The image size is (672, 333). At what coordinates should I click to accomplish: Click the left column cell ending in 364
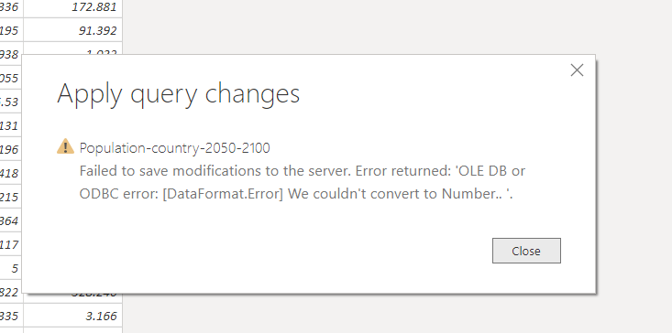point(11,220)
